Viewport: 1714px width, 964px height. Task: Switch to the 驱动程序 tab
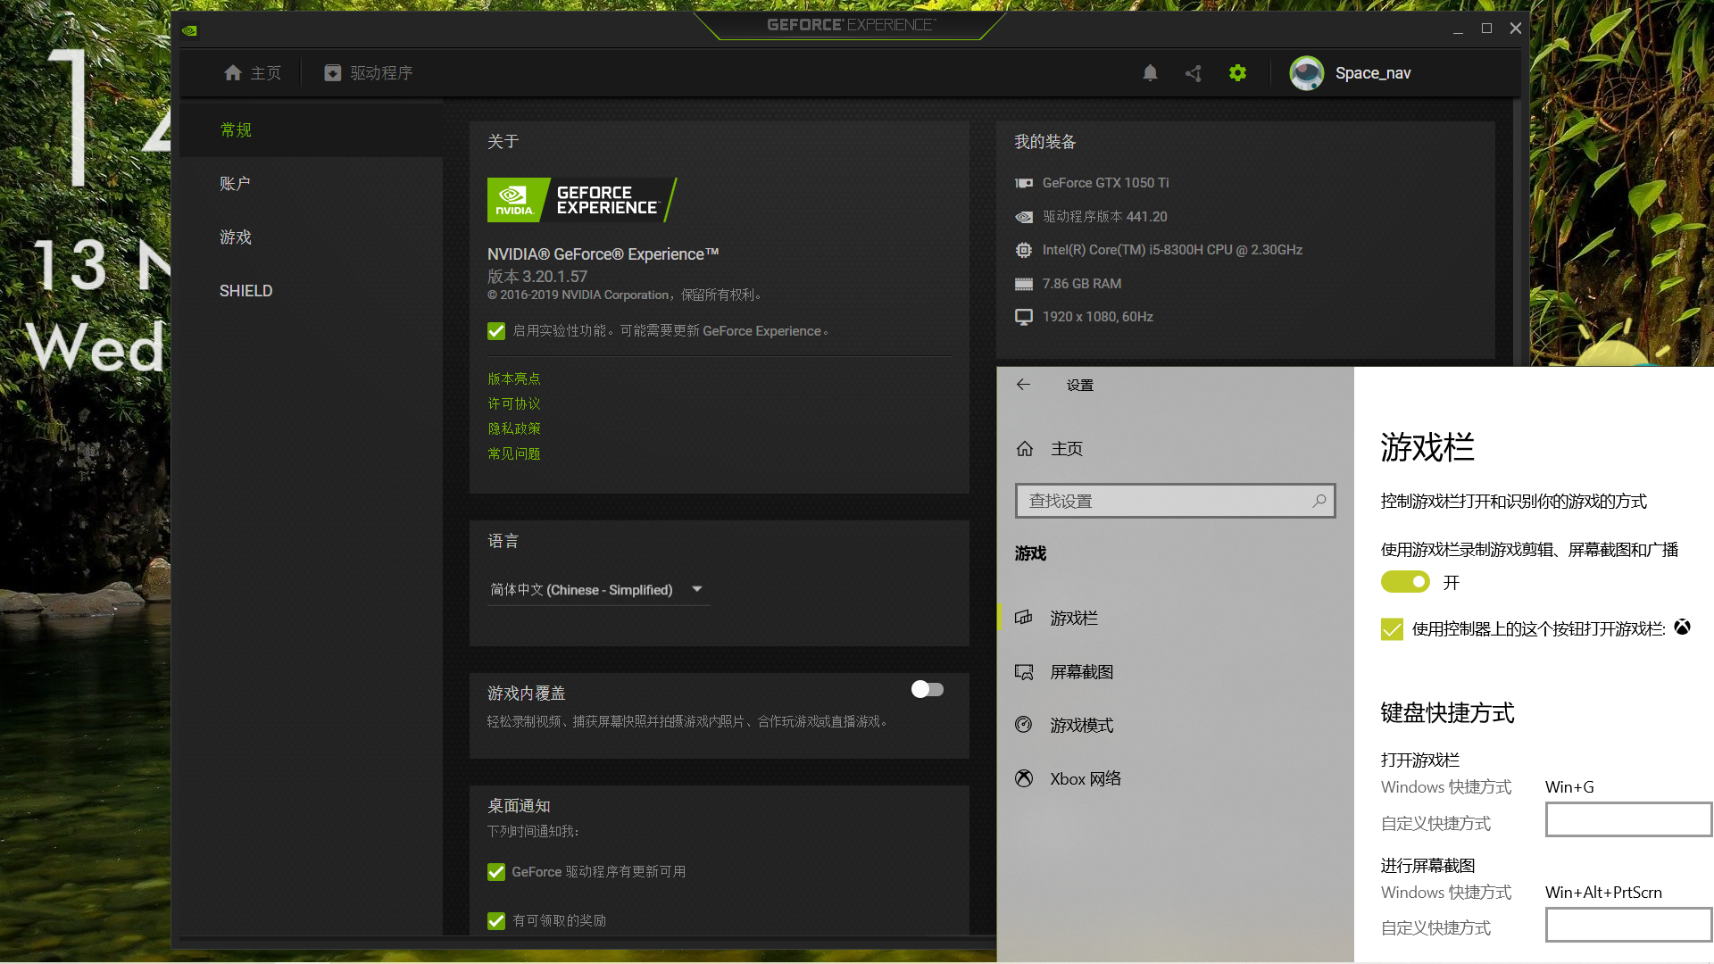coord(369,73)
